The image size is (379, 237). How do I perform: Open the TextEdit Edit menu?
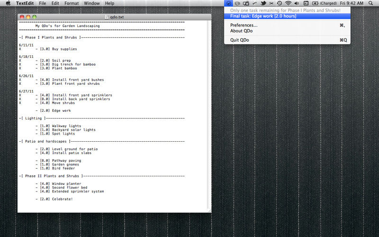55,3
